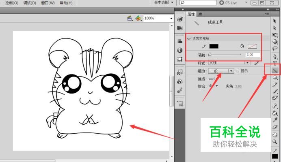
Task: Open the Components panel icon
Action: (x=180, y=81)
